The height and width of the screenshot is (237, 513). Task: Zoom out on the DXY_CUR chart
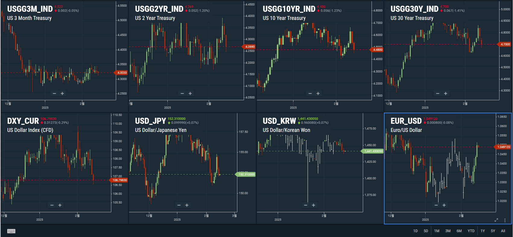(x=52, y=205)
